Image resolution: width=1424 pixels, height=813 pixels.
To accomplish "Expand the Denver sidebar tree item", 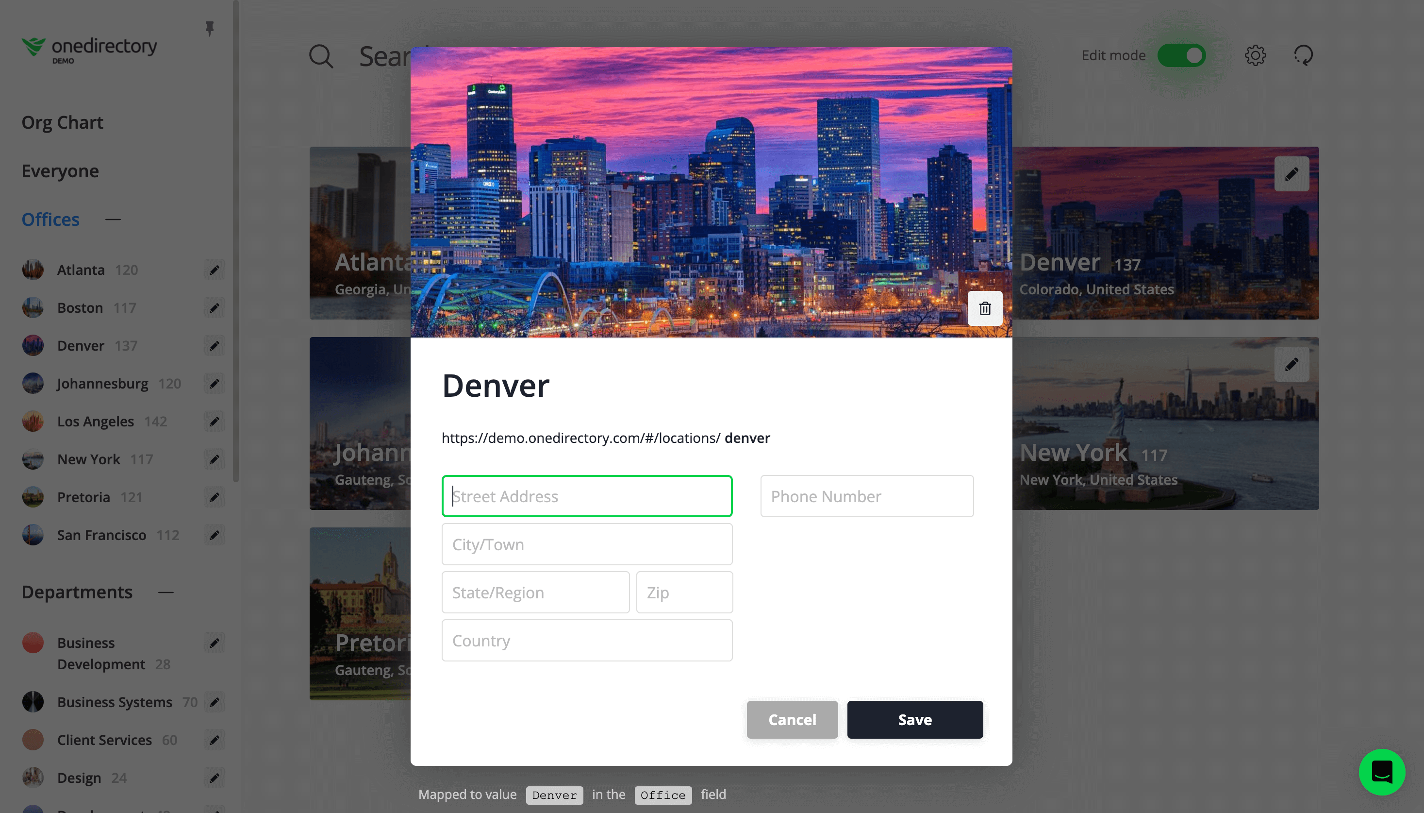I will tap(80, 344).
